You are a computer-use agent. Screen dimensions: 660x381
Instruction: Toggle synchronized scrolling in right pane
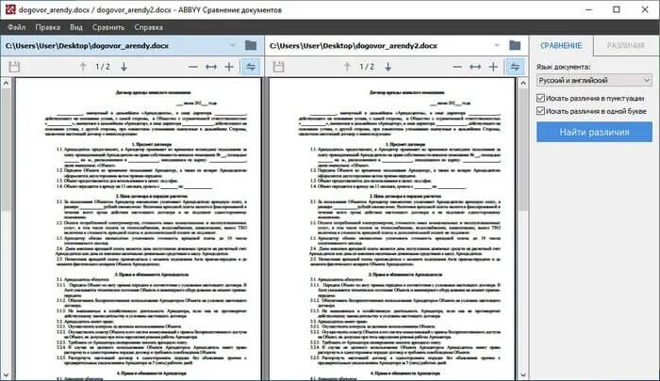[x=515, y=67]
